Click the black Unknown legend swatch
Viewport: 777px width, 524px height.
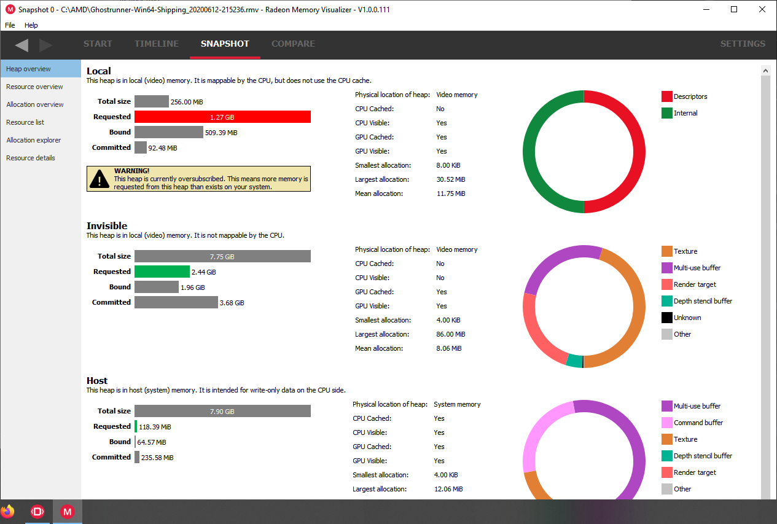(x=667, y=318)
